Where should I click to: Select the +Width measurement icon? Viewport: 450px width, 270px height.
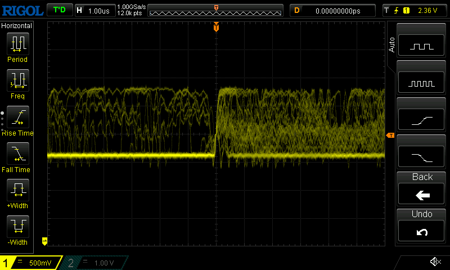click(17, 191)
